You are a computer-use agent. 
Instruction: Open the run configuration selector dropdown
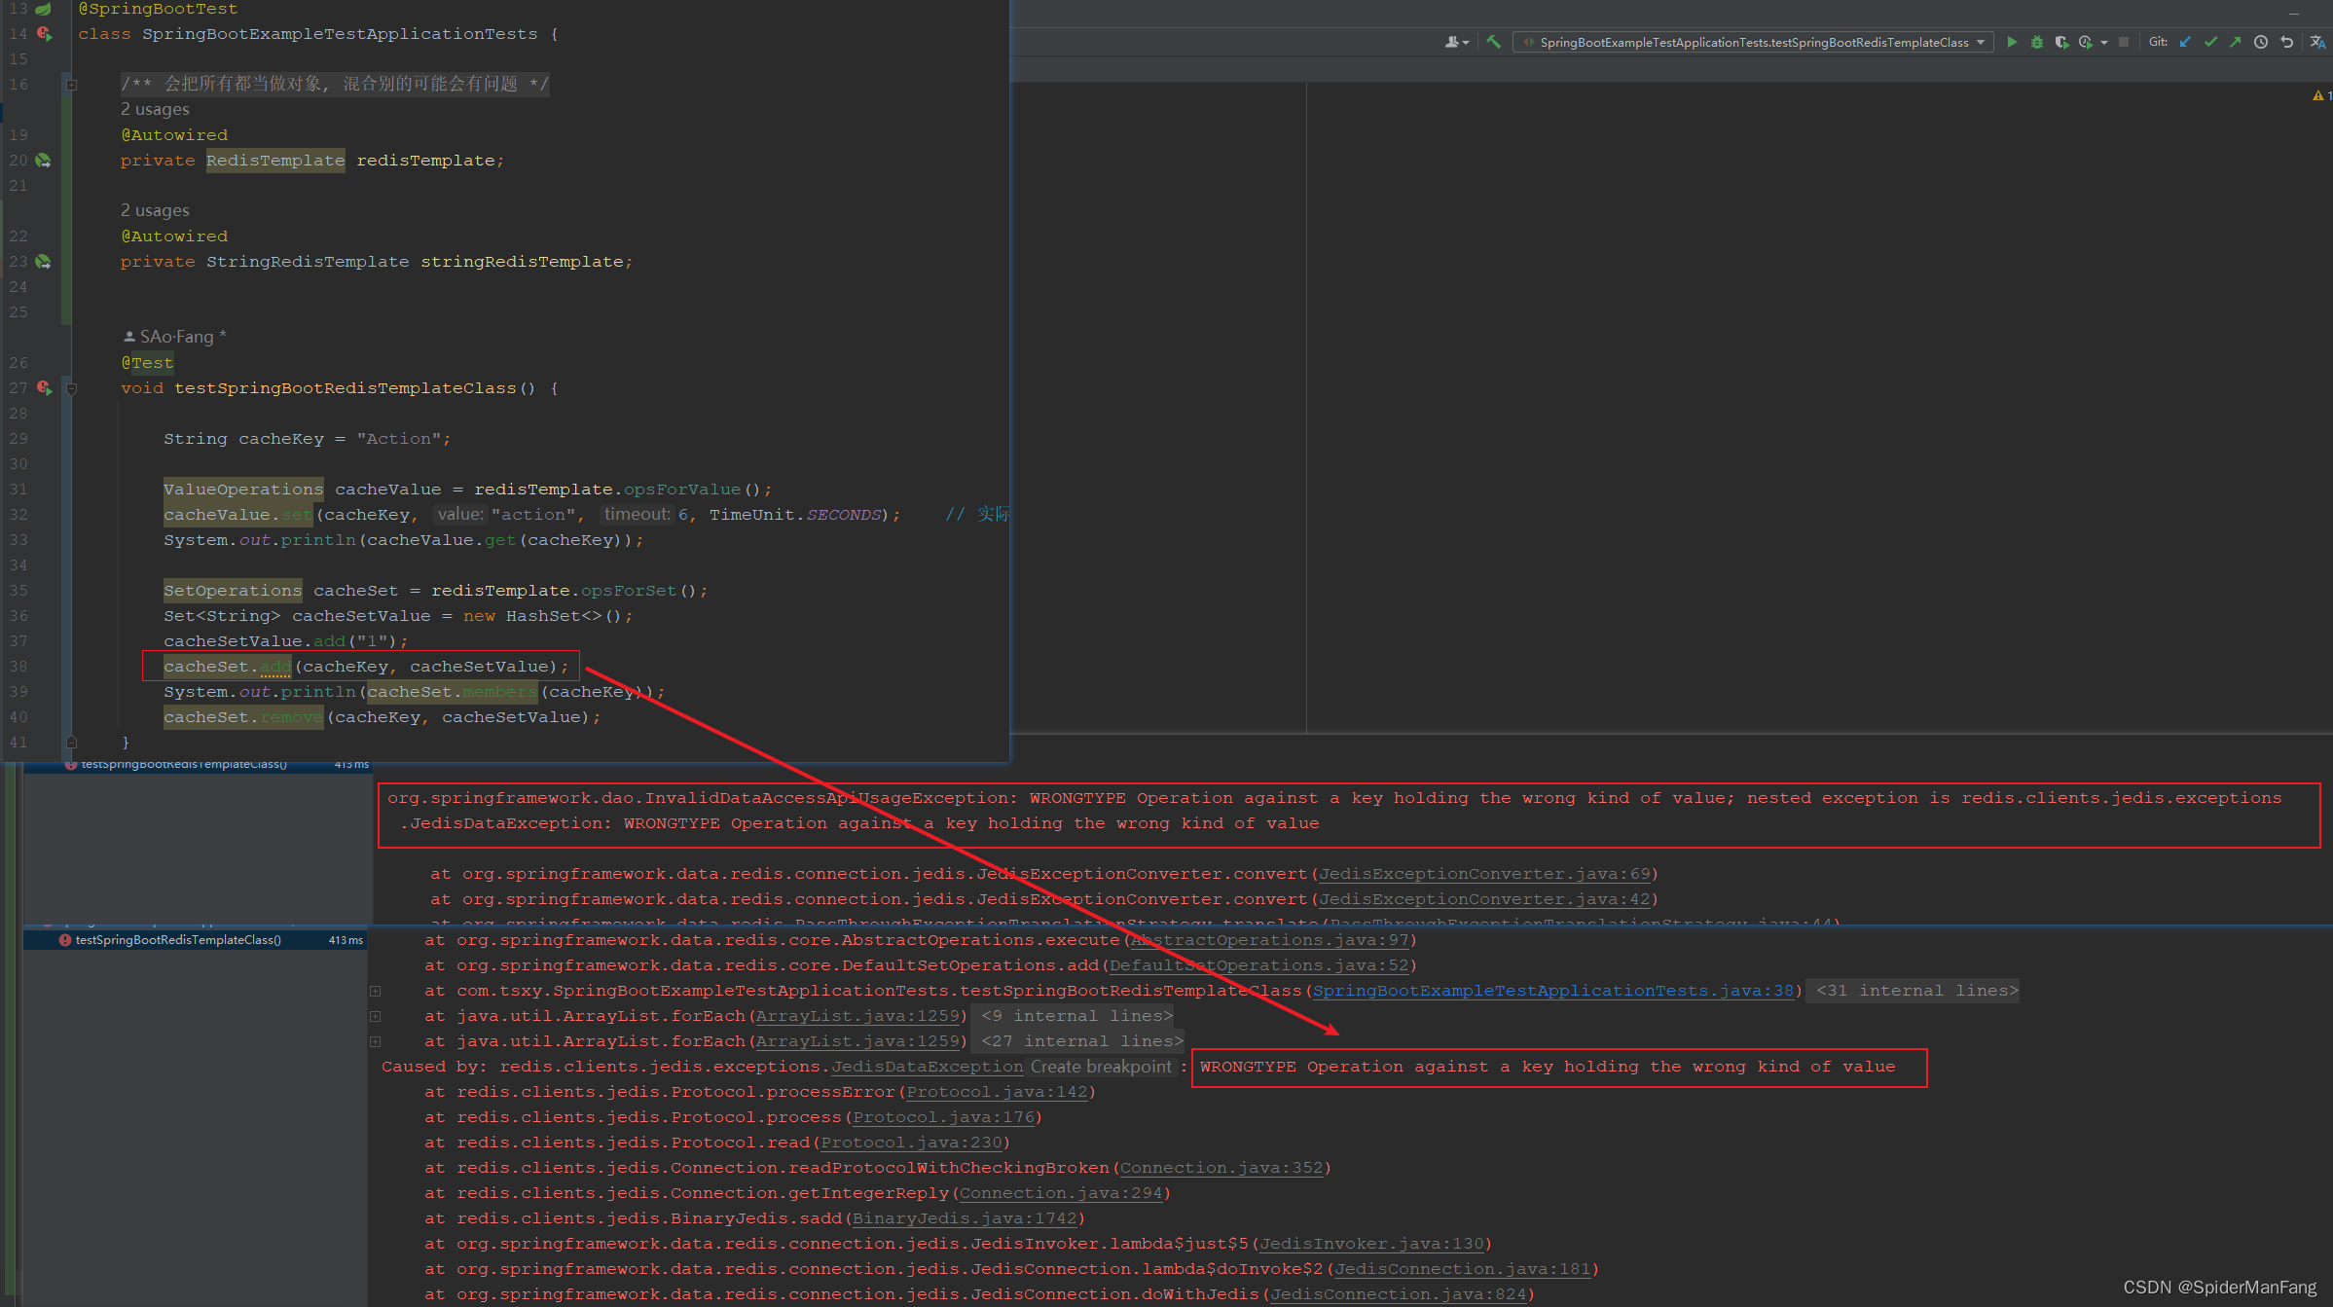click(x=1753, y=42)
